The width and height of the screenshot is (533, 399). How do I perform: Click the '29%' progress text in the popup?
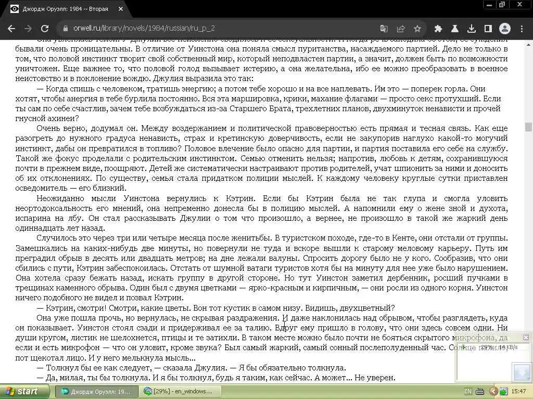[487, 347]
